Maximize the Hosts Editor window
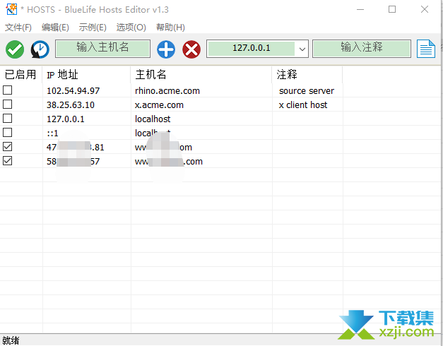443x346 pixels. click(392, 9)
